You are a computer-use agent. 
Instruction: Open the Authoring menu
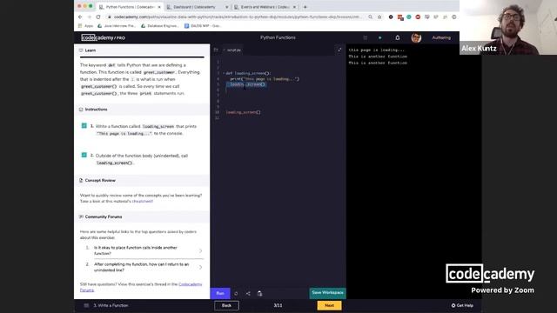441,37
